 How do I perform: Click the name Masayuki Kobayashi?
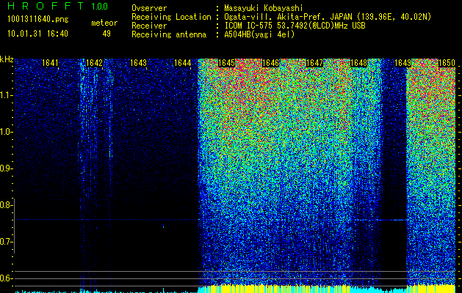[x=264, y=8]
